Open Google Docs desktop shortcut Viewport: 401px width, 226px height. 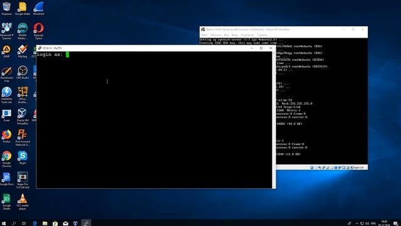(7, 179)
